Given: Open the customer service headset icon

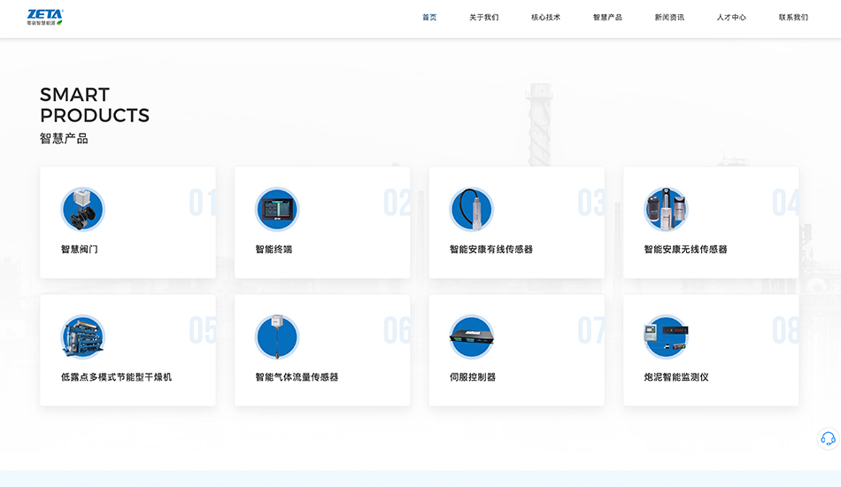Looking at the screenshot, I should [828, 438].
